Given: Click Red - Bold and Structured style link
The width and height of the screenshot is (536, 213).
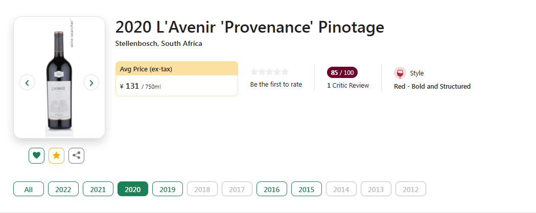Looking at the screenshot, I should tap(432, 86).
